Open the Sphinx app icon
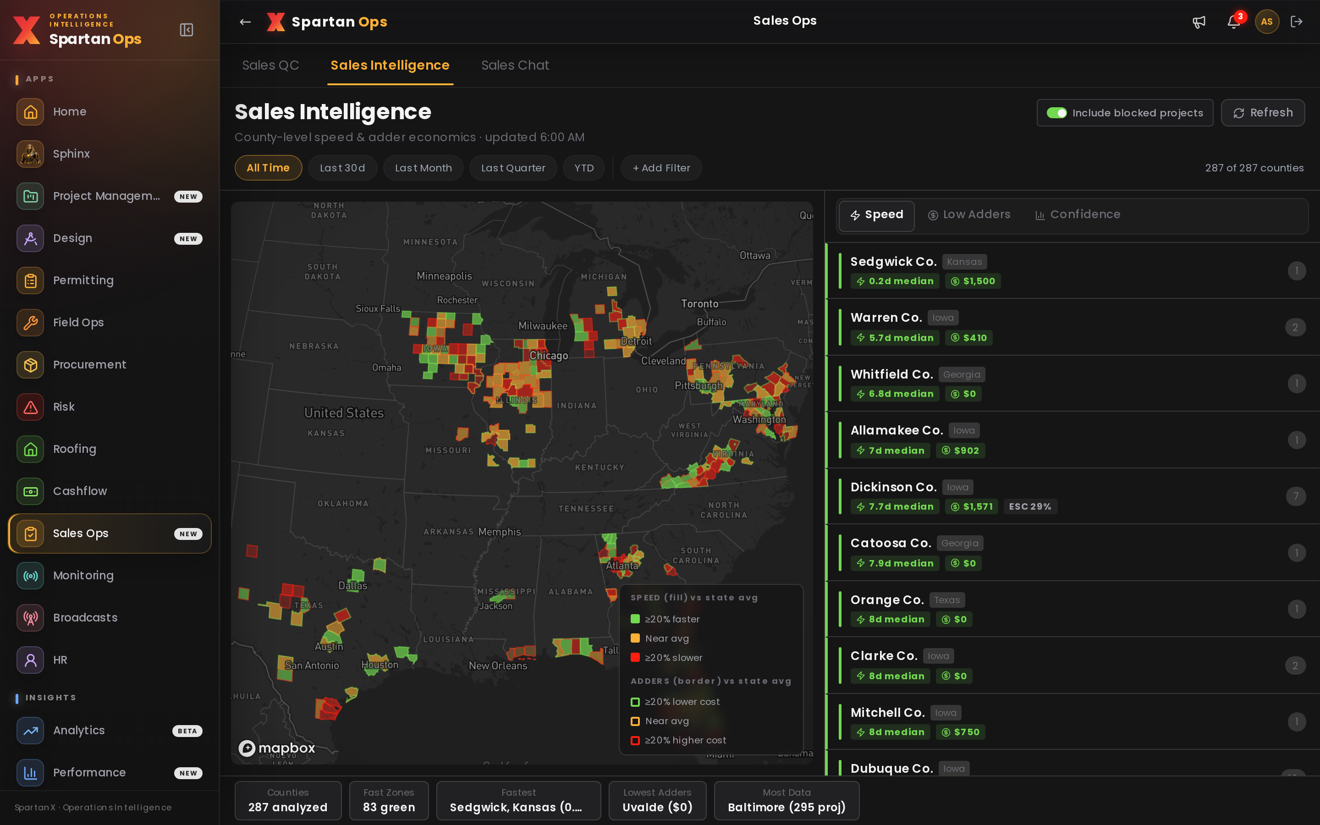1320x825 pixels. pyautogui.click(x=30, y=154)
